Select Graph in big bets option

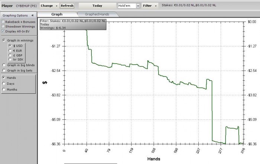[x=4, y=71]
